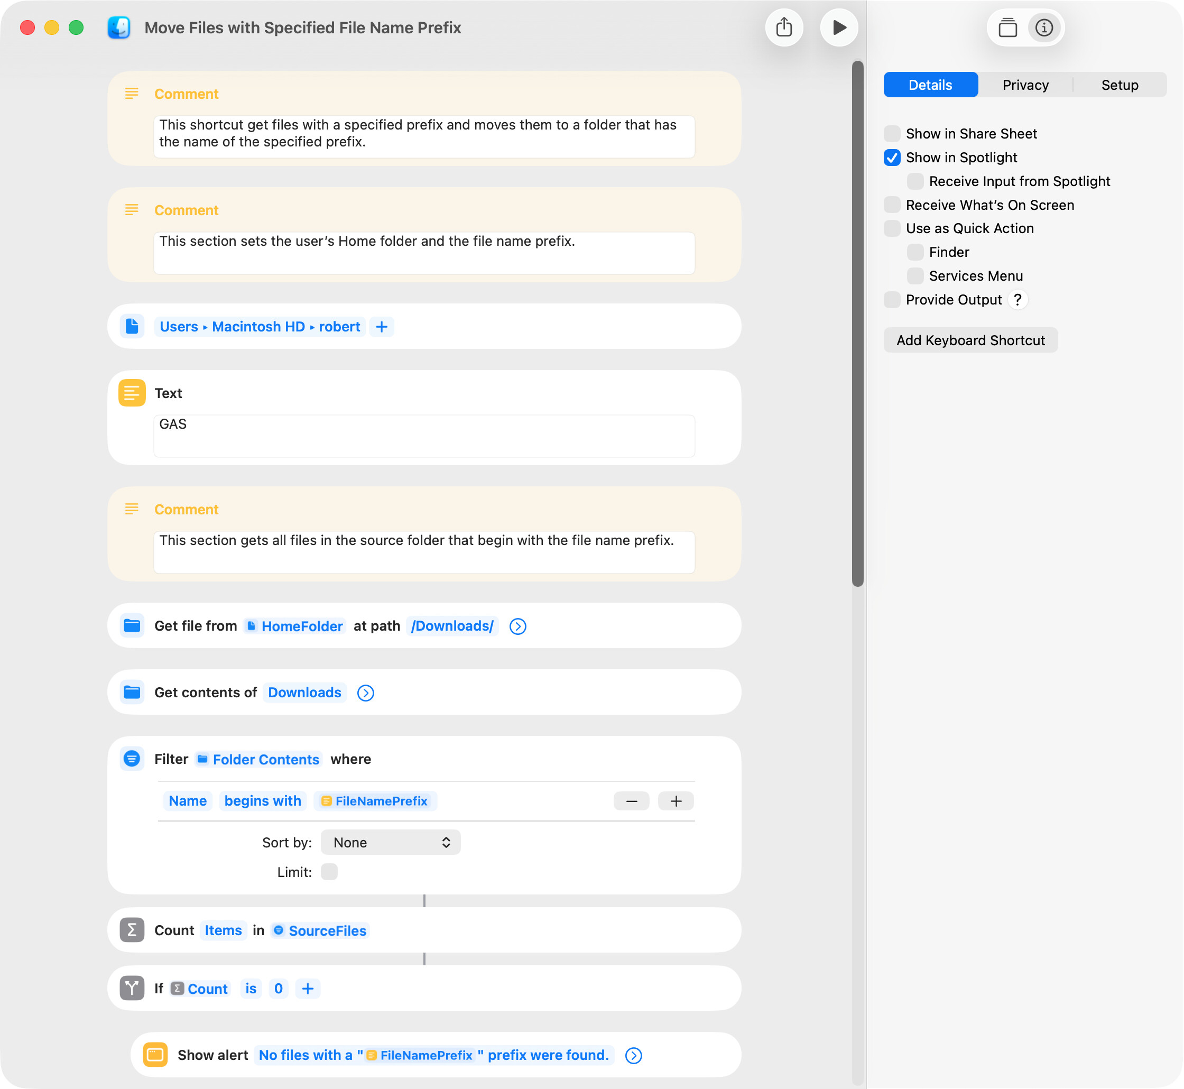Click the Text action's yellow icon
The width and height of the screenshot is (1184, 1089).
tap(132, 393)
